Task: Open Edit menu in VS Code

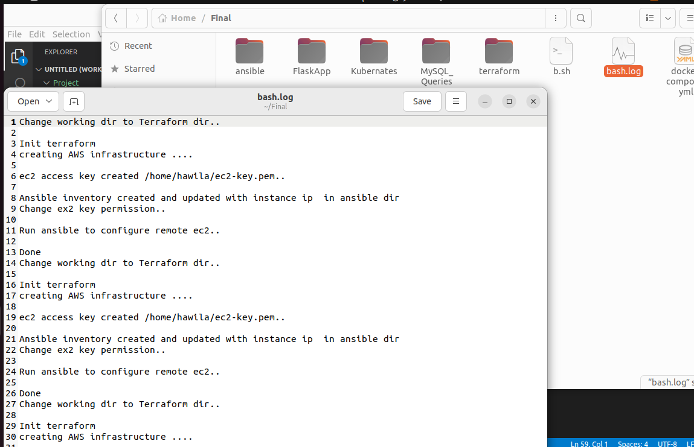Action: point(37,34)
